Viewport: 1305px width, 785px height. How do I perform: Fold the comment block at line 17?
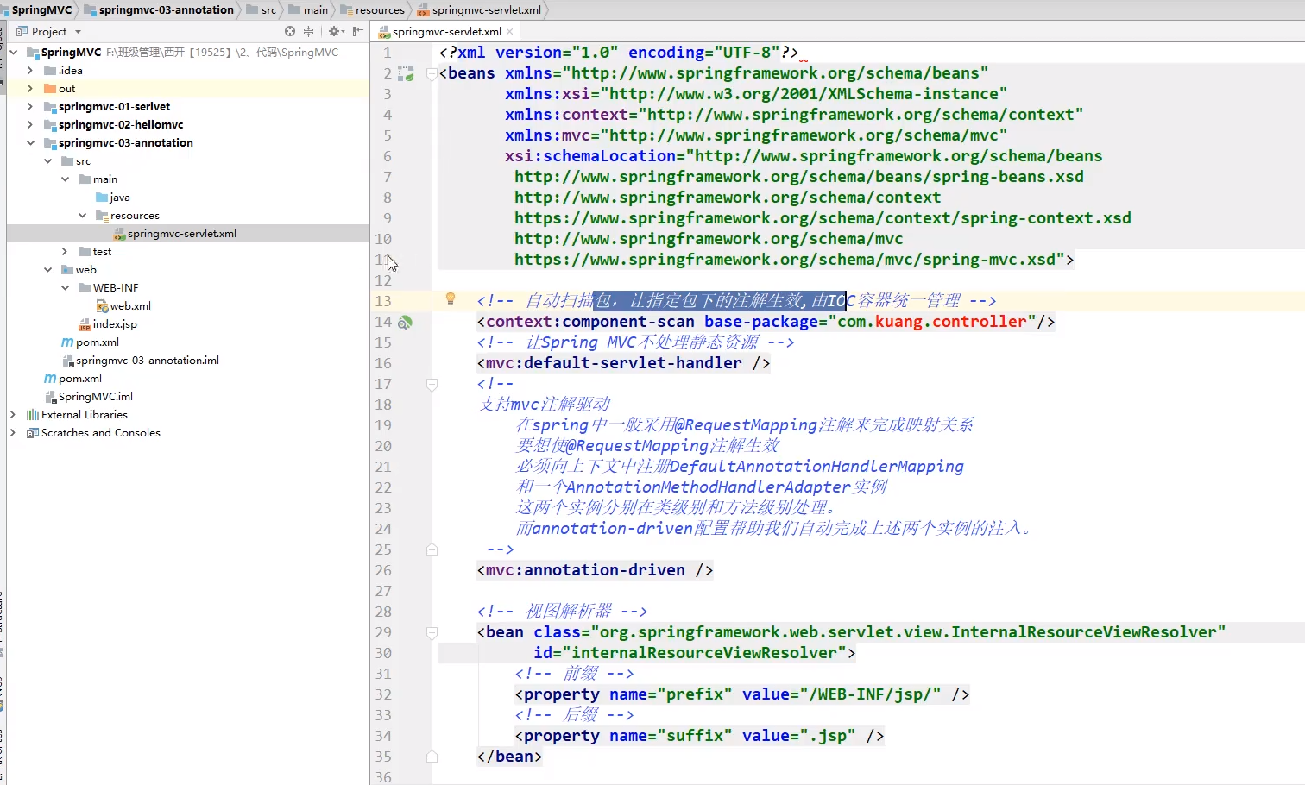pyautogui.click(x=432, y=384)
